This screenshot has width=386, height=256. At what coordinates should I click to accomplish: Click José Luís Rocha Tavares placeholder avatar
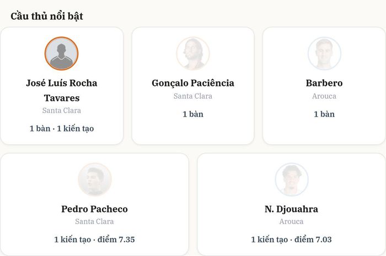point(62,53)
